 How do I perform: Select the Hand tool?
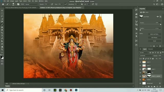coord(2,47)
